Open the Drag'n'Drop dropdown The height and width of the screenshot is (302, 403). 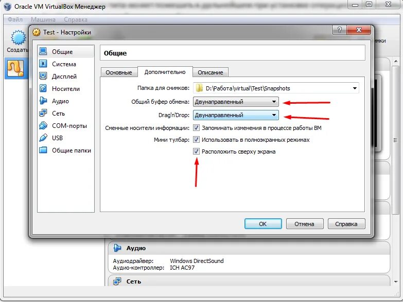[236, 115]
